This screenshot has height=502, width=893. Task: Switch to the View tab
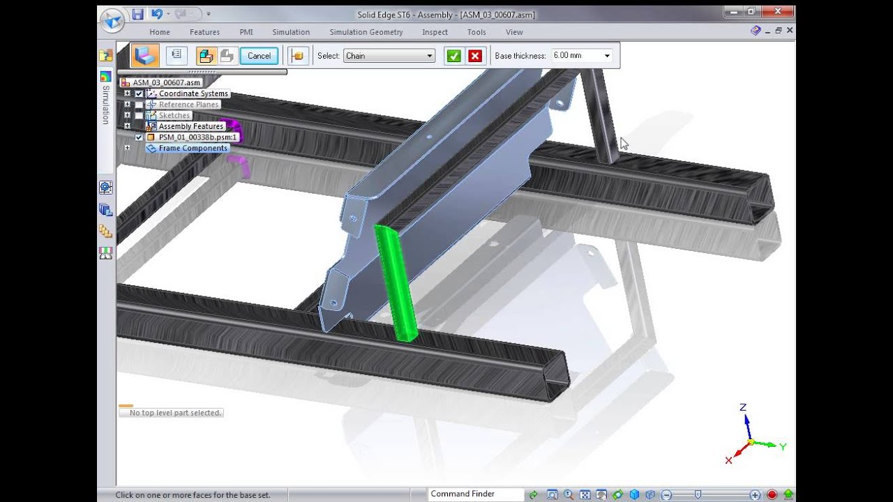[514, 32]
